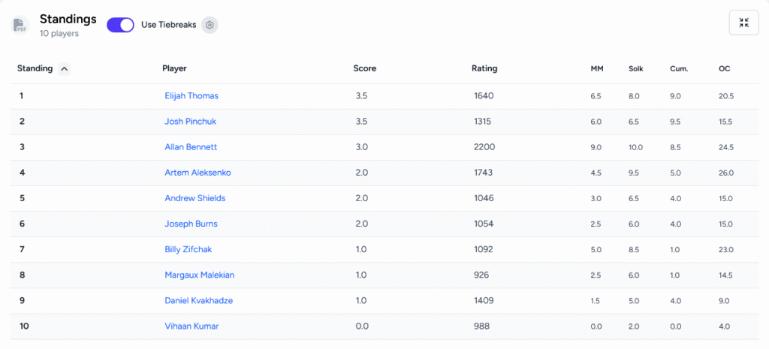
Task: Toggle sort arrow next to Standing
Action: 64,69
